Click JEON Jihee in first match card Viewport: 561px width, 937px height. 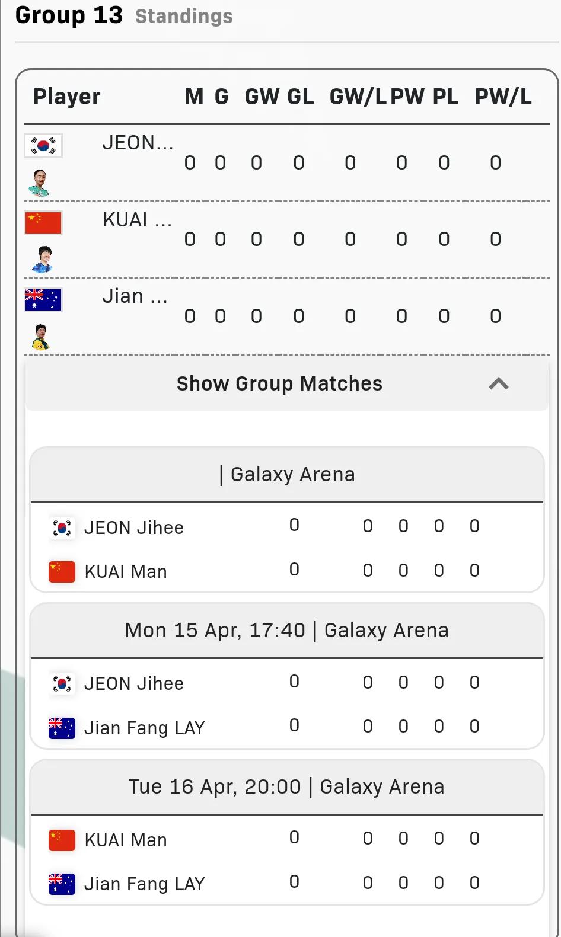pyautogui.click(x=134, y=527)
